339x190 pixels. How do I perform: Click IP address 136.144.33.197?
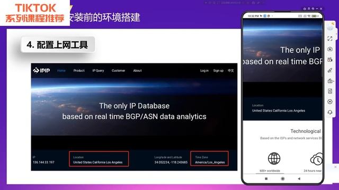tap(43, 162)
